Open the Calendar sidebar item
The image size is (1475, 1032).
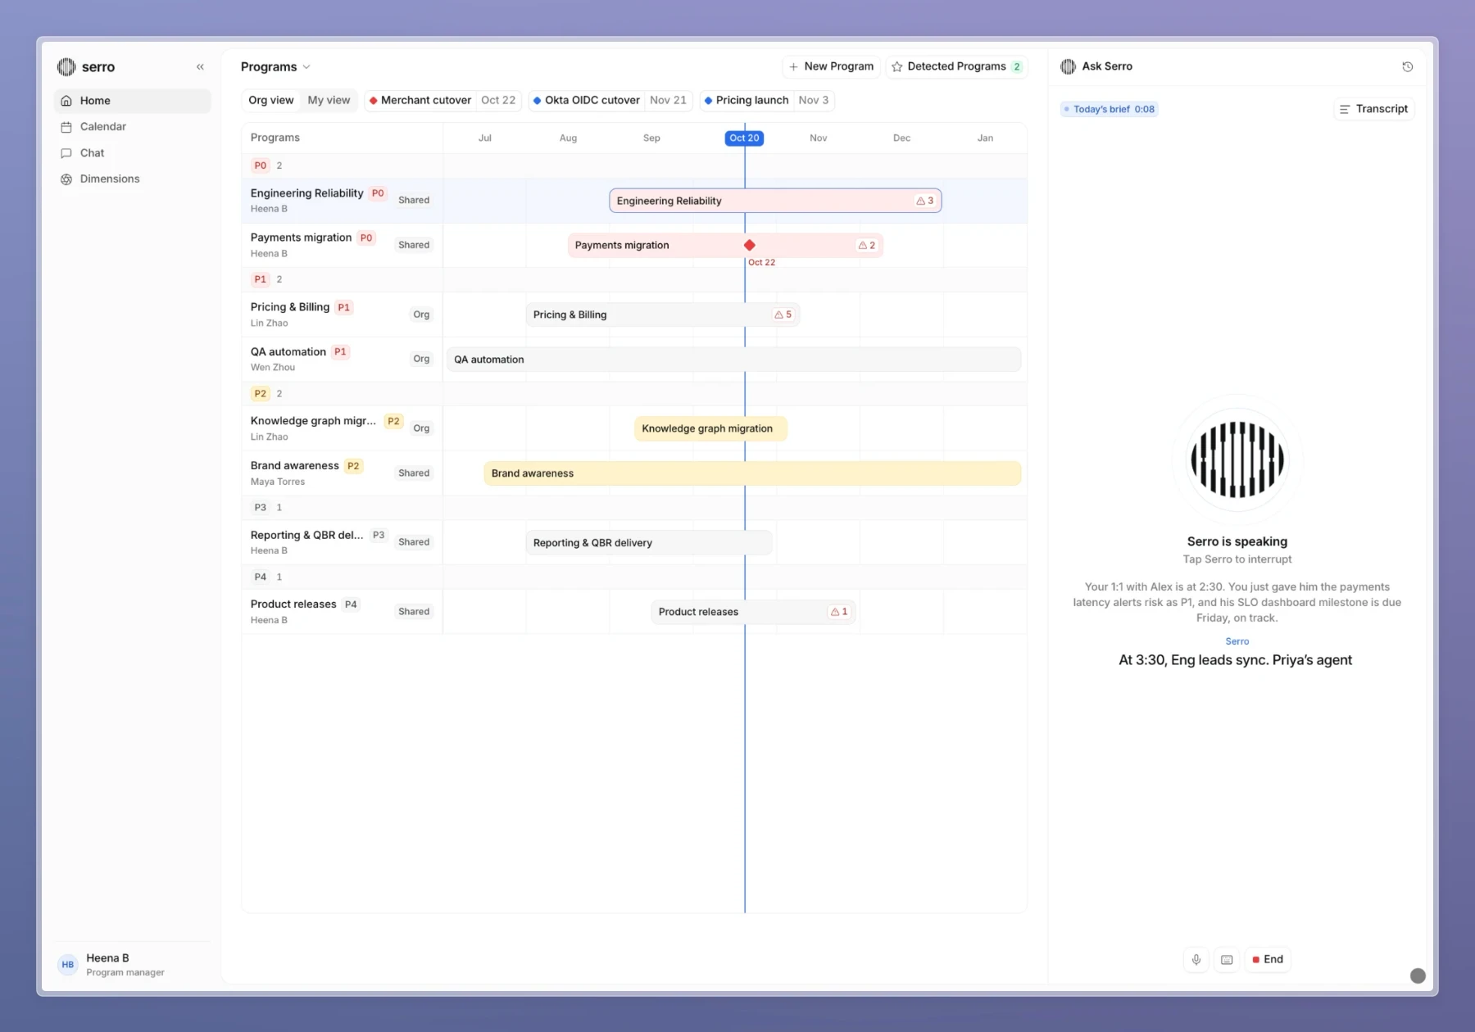tap(133, 127)
